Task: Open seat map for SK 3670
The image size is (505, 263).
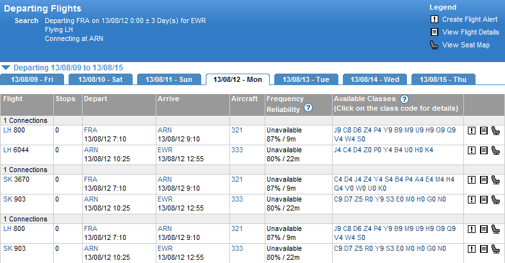Action: pos(495,180)
